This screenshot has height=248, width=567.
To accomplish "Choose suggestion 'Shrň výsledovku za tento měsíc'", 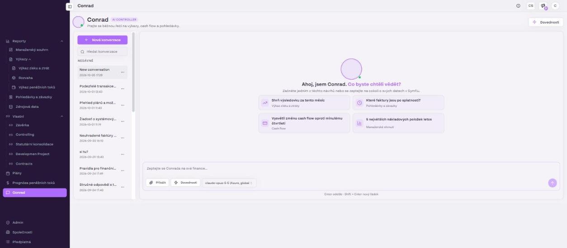I will [304, 102].
